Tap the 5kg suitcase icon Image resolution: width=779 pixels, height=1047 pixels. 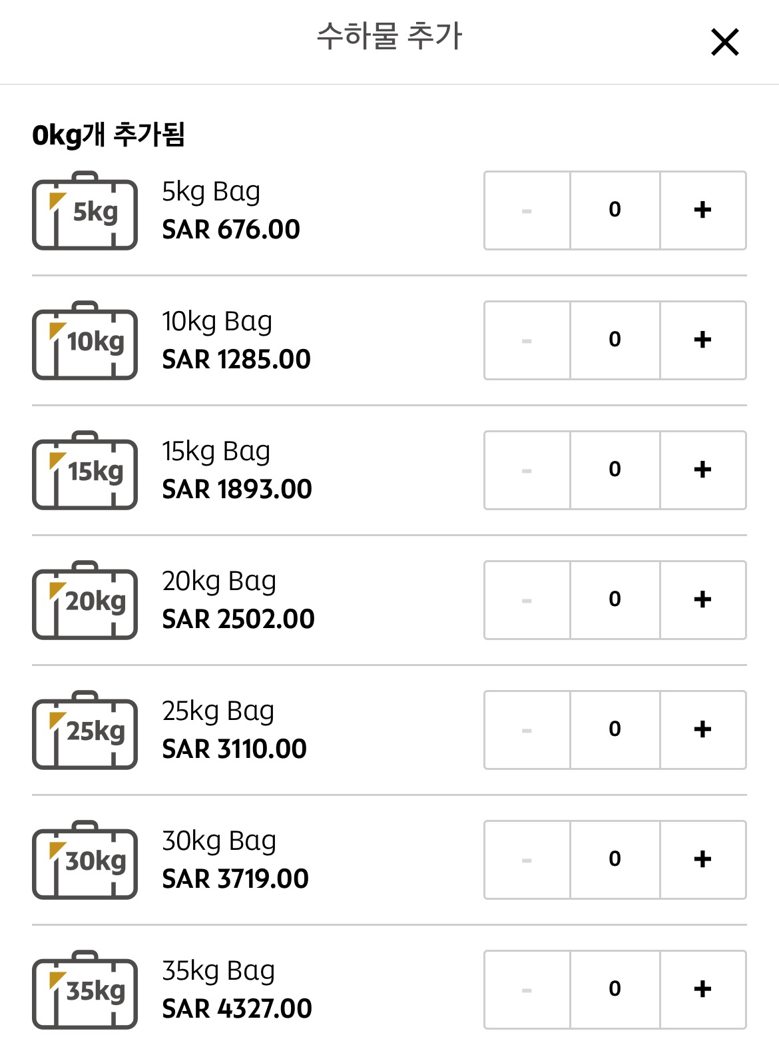click(85, 210)
